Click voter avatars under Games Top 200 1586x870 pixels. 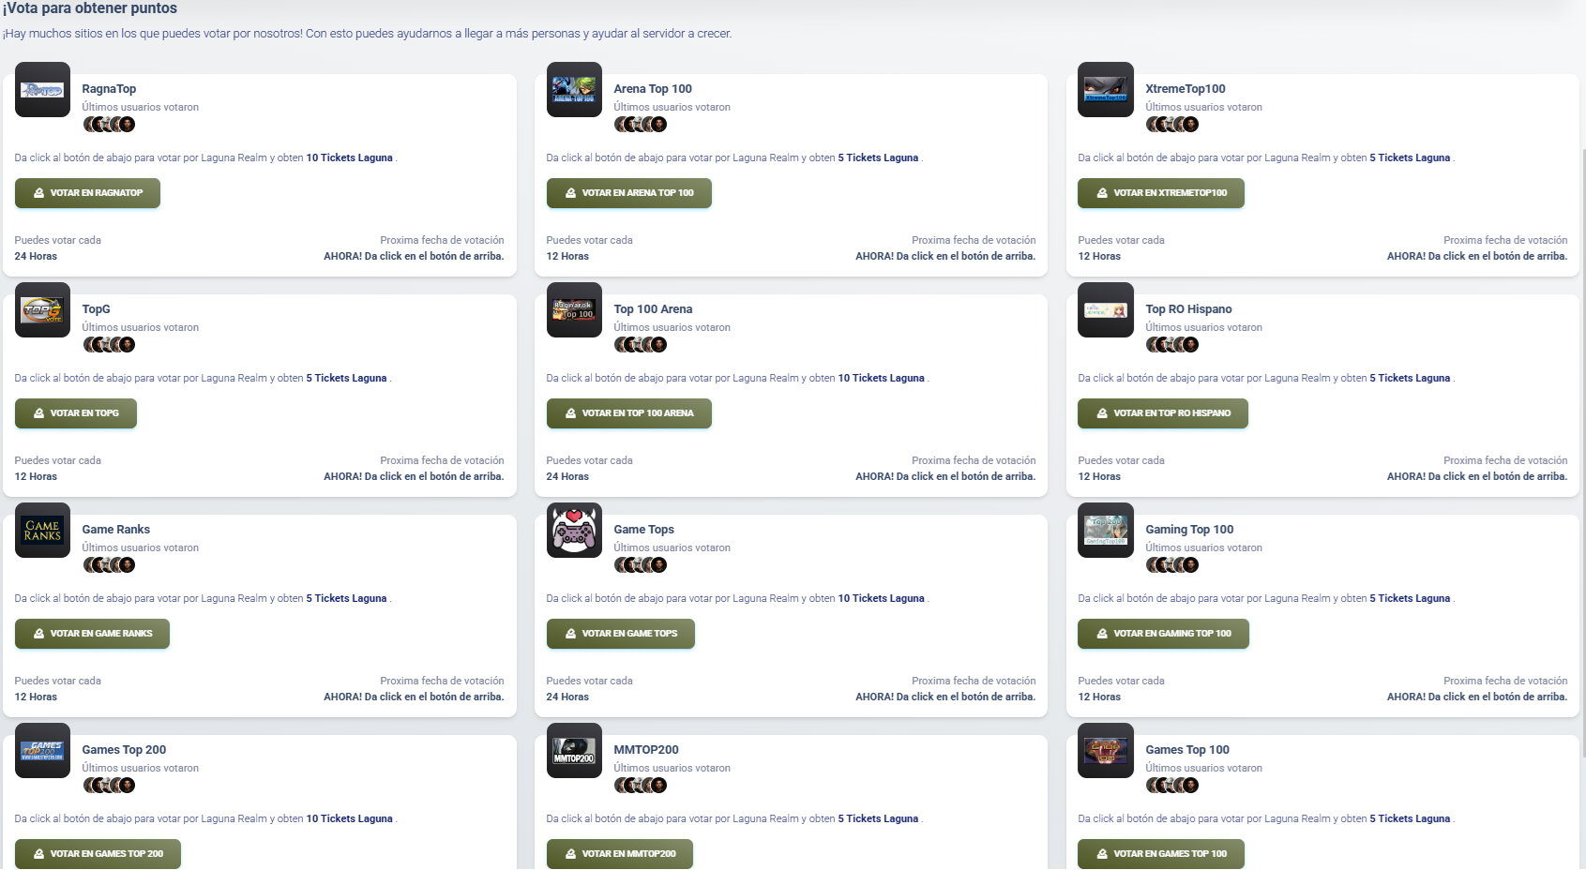(109, 786)
